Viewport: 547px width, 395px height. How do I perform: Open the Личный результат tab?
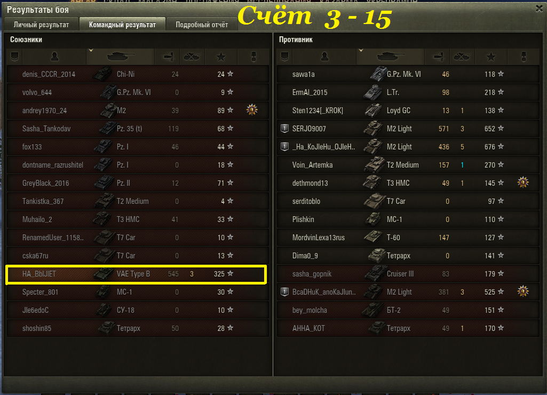pos(41,25)
